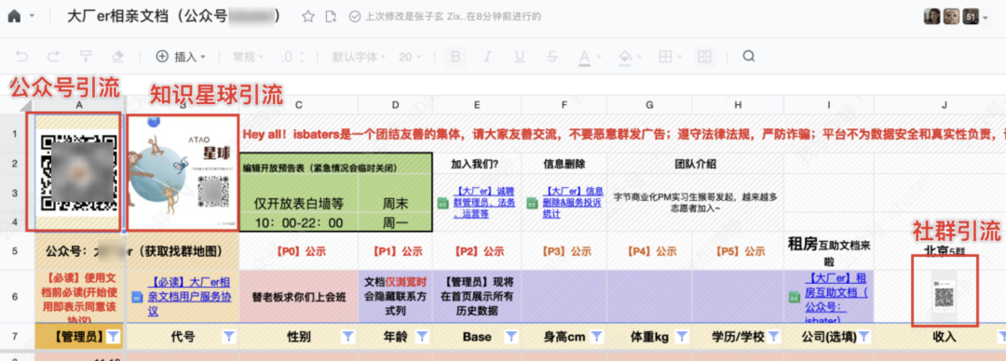Go to the home icon

[x=14, y=18]
